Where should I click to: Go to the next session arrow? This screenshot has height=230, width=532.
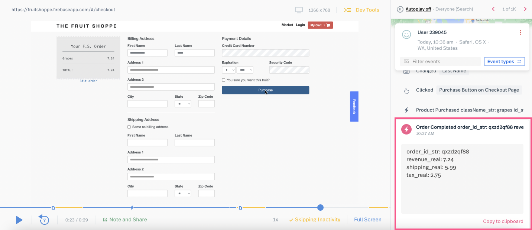(525, 9)
